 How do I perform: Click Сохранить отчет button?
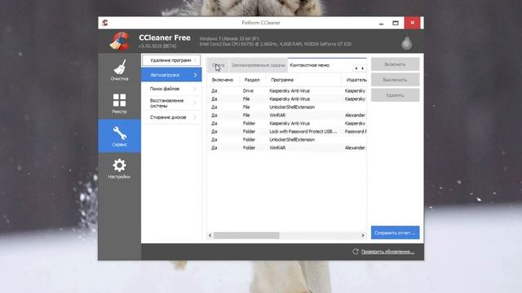pos(395,233)
